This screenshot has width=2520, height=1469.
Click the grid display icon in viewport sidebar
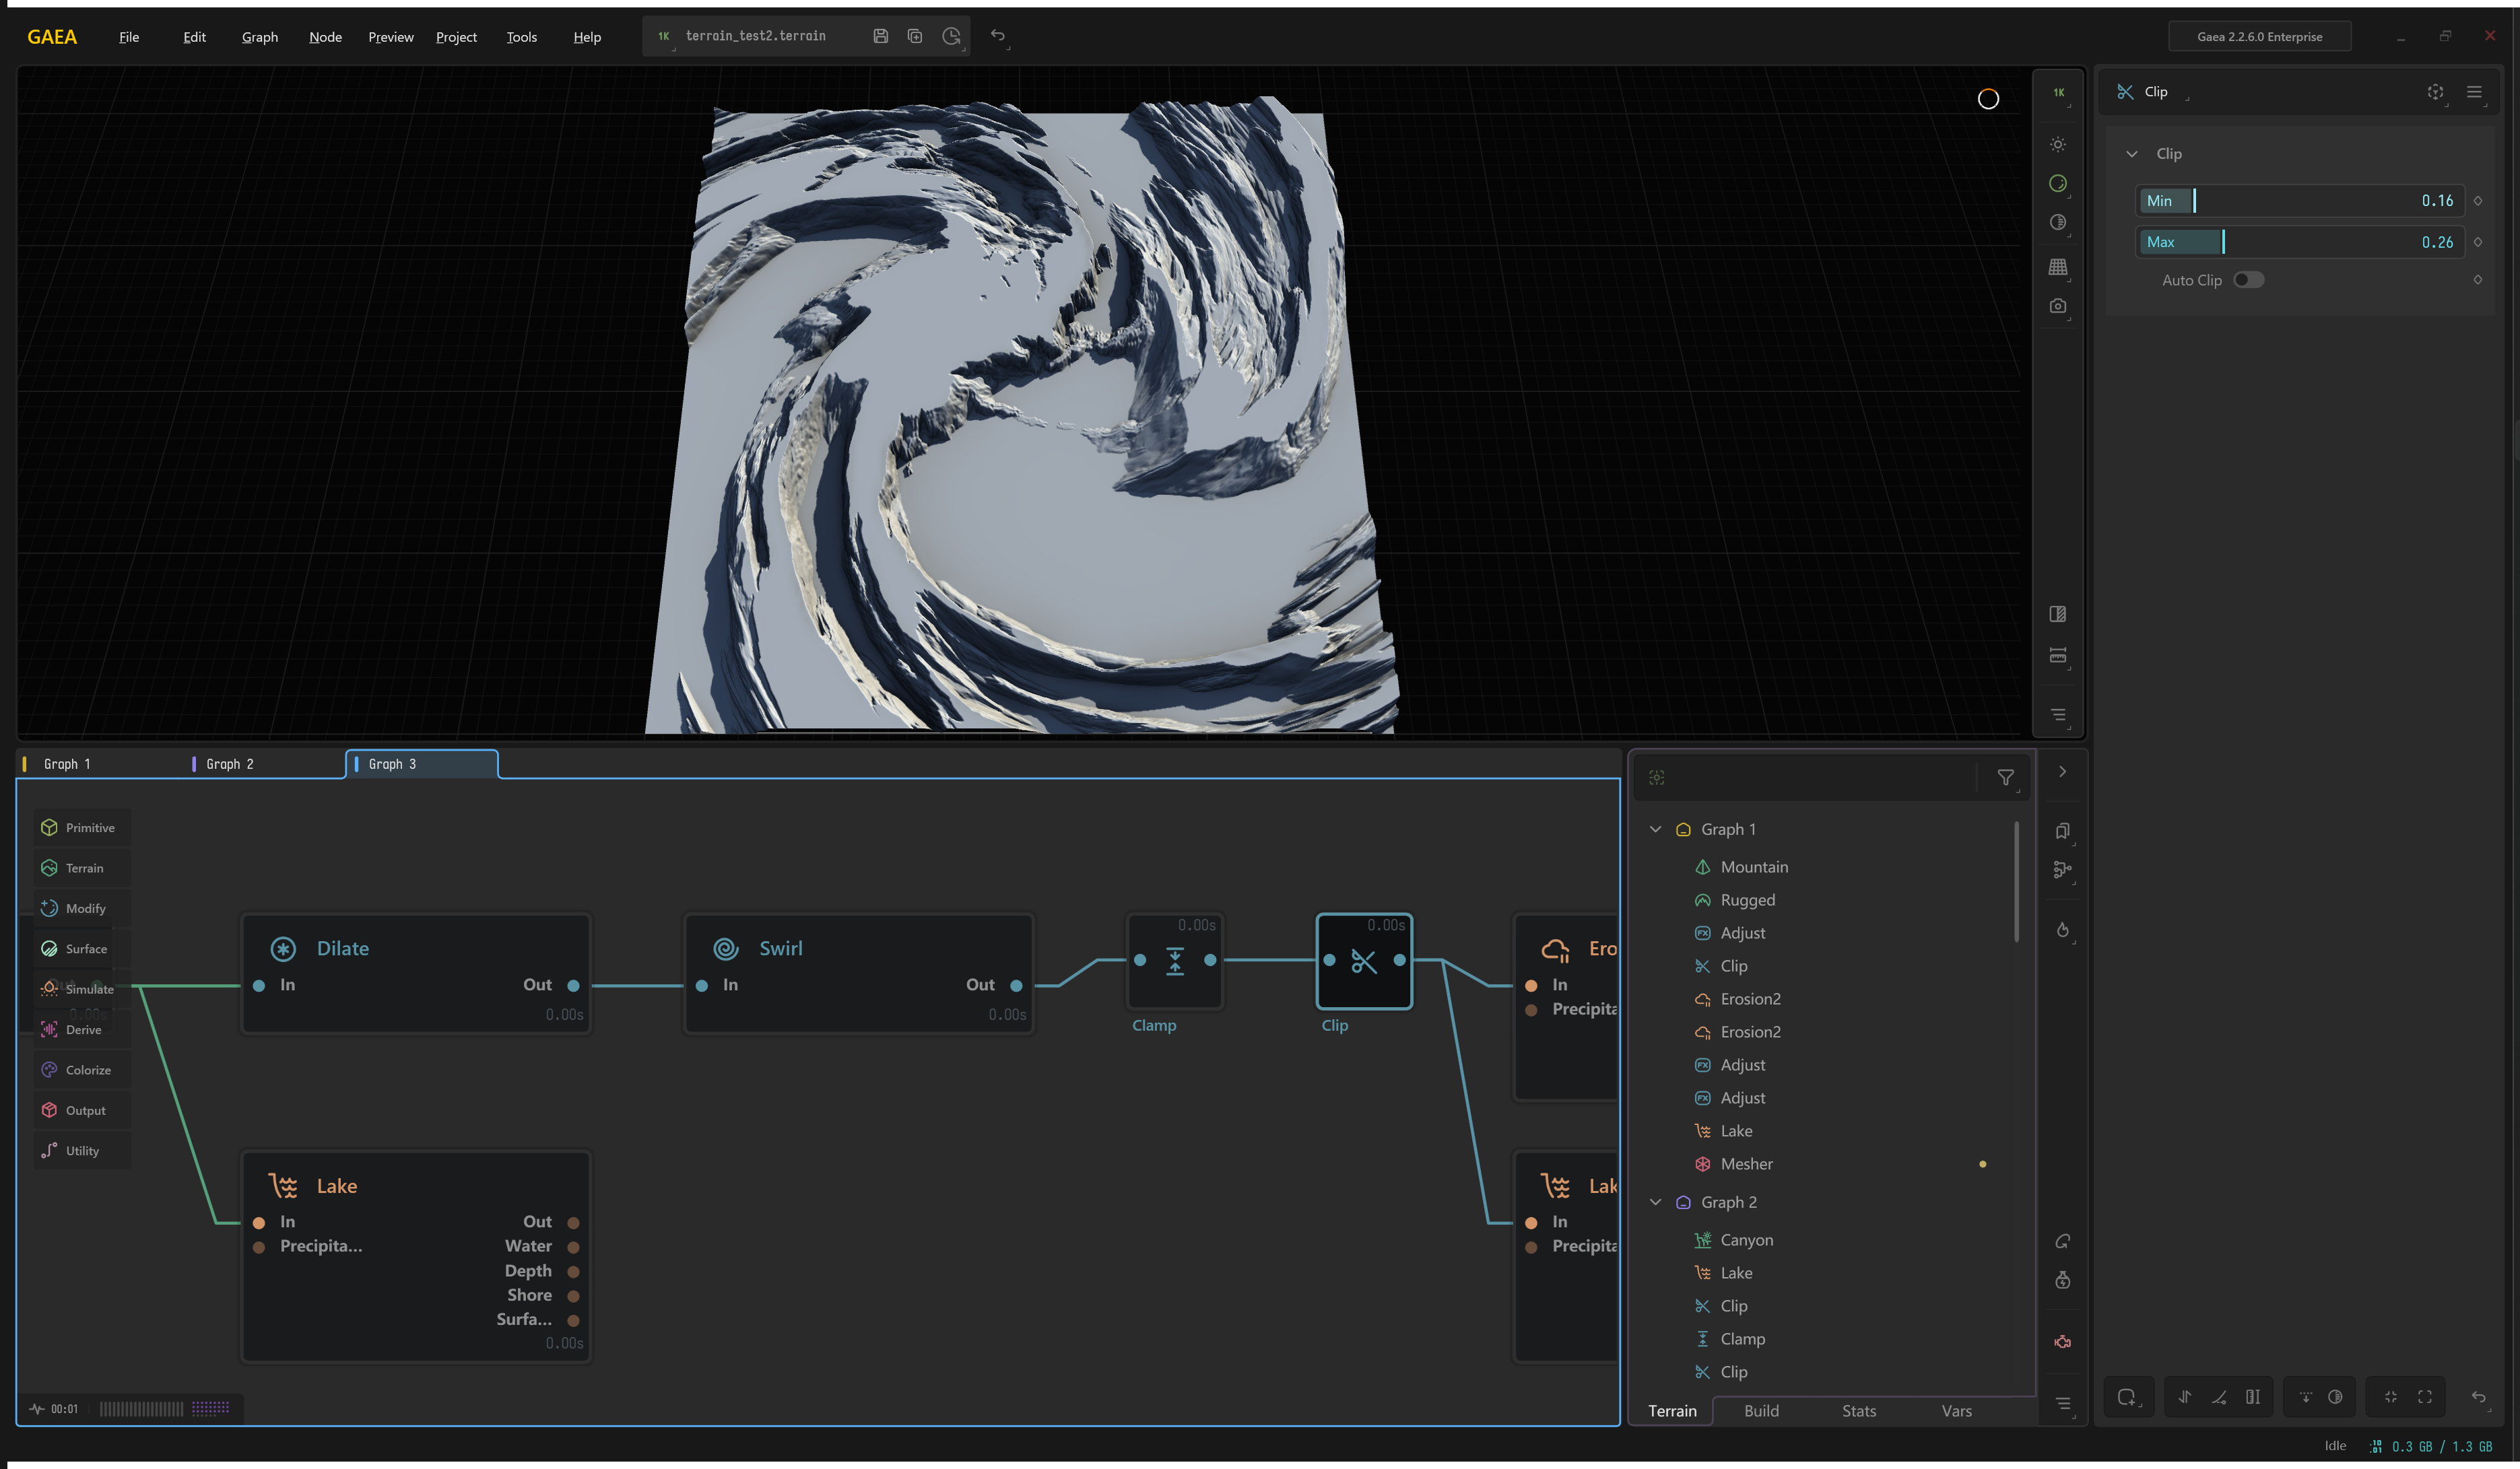pos(2057,267)
